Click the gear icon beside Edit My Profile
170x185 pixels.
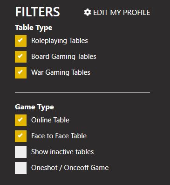88,12
